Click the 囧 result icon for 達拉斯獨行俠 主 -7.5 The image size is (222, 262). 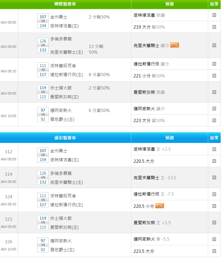(x=214, y=194)
